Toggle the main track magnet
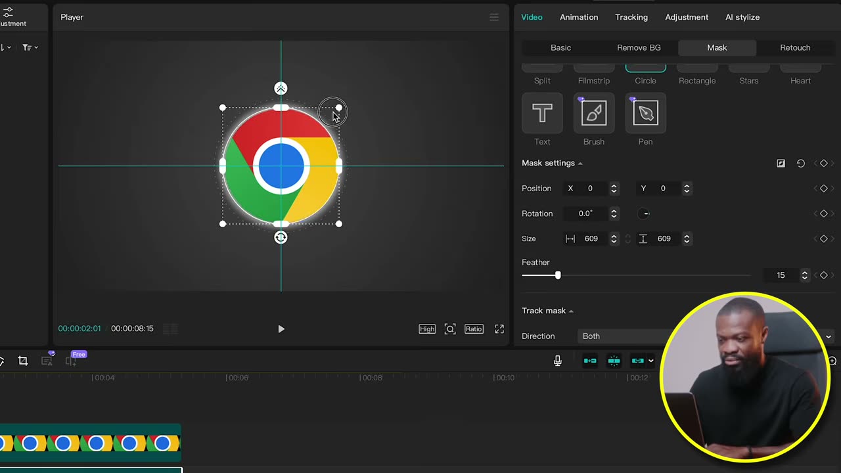This screenshot has height=473, width=841. 590,361
